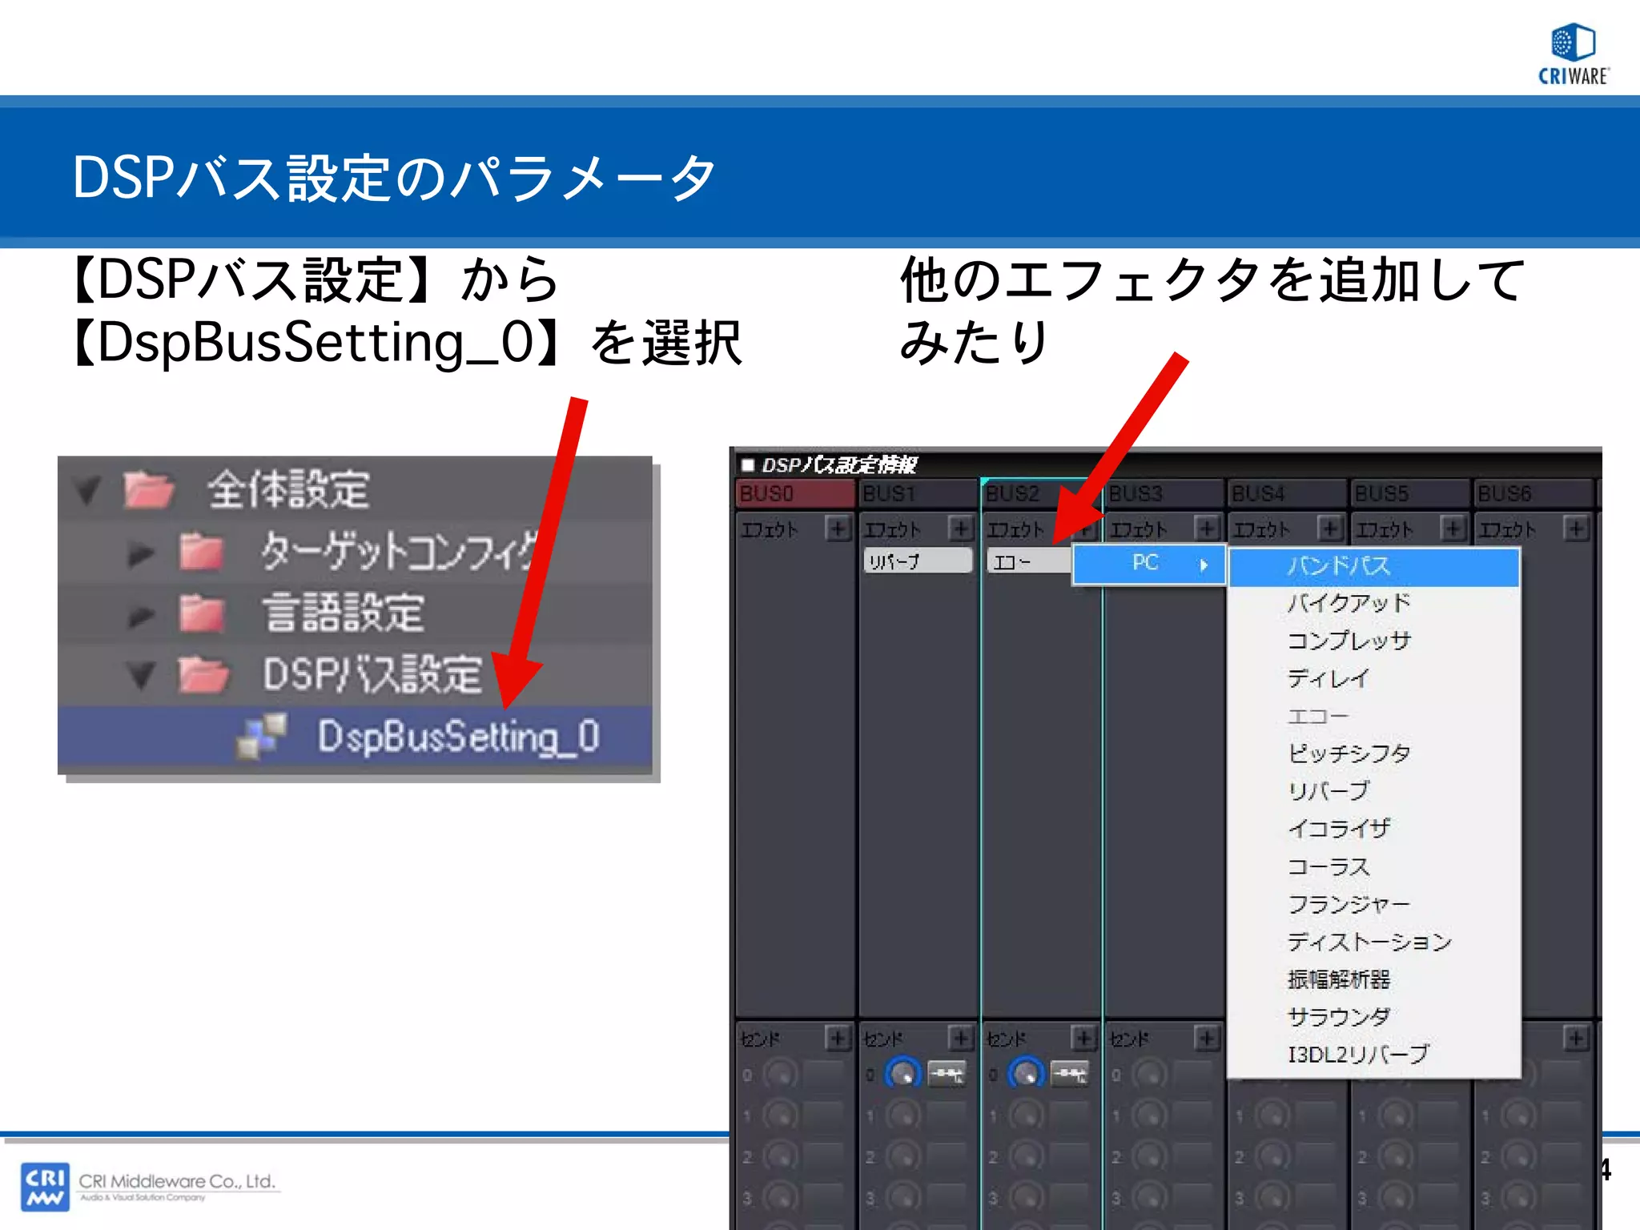Screen dimensions: 1640x1230
Task: Select the BUS5 header
Action: coord(1411,493)
